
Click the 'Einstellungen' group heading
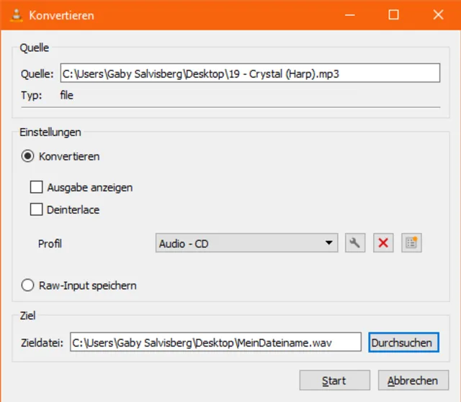50,132
